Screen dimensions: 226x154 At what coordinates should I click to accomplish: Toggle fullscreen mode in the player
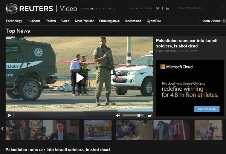coord(150,115)
